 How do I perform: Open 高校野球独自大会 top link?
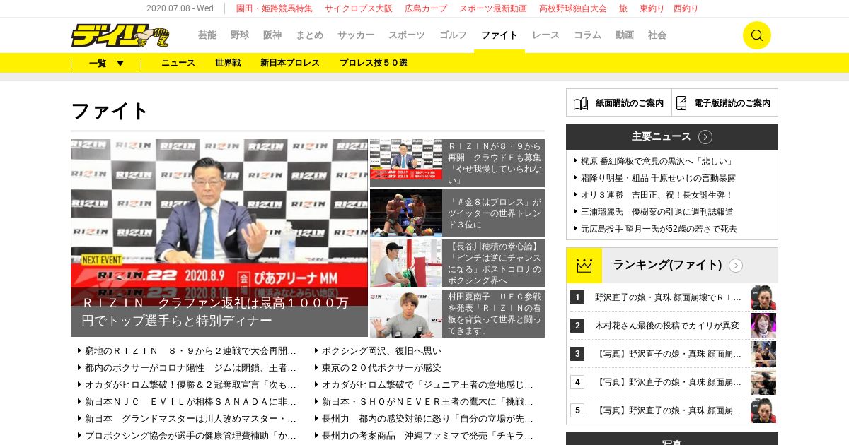click(573, 8)
